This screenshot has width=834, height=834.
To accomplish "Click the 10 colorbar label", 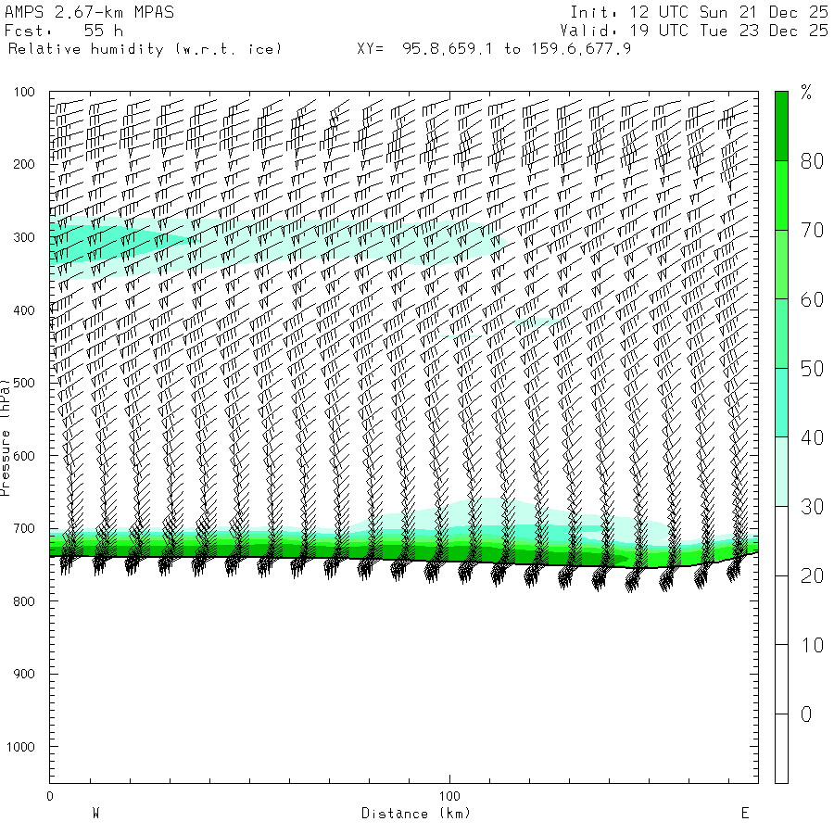I will pos(812,645).
